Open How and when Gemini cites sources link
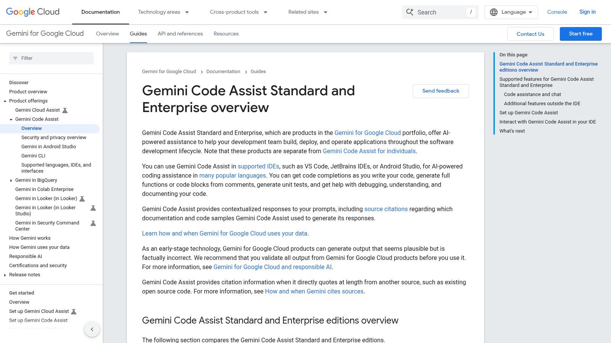 (x=314, y=292)
